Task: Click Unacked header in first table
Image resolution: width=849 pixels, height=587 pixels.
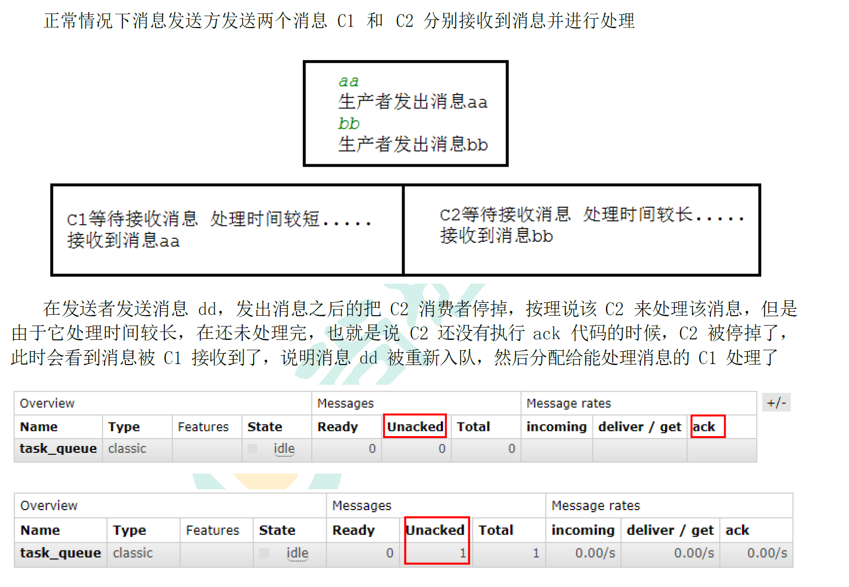Action: coord(415,427)
